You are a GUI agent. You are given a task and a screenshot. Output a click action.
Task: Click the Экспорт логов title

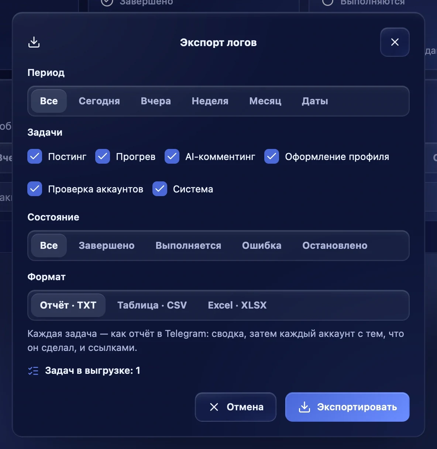pyautogui.click(x=218, y=42)
